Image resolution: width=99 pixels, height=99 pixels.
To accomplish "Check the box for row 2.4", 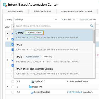I will click(x=13, y=81).
